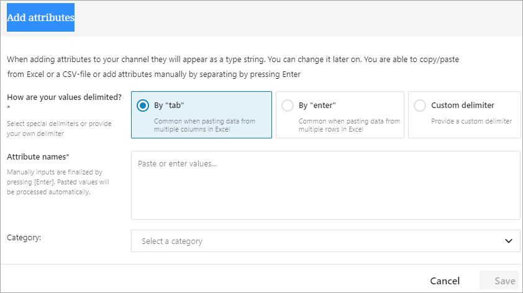The height and width of the screenshot is (293, 523).
Task: Click "Provide a custom delimiter" description
Action: [x=471, y=121]
